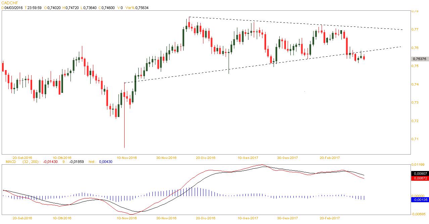
Task: Click the red signal value label 0,00672
Action: pos(420,178)
